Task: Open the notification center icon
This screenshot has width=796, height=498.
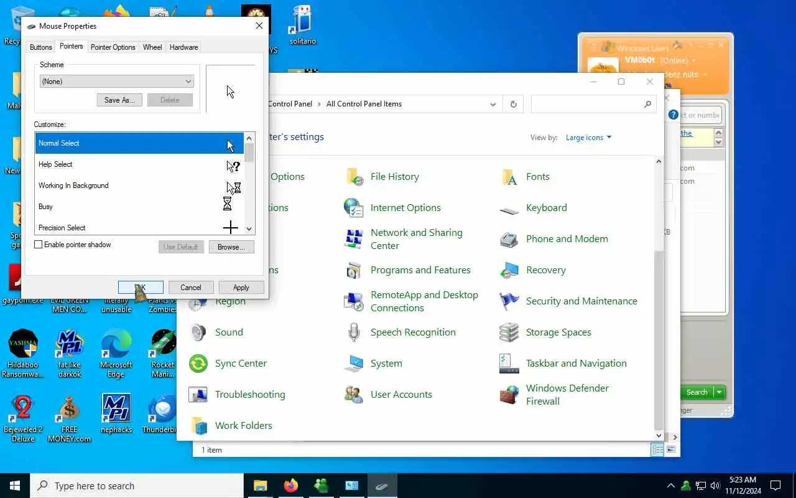Action: coord(775,486)
